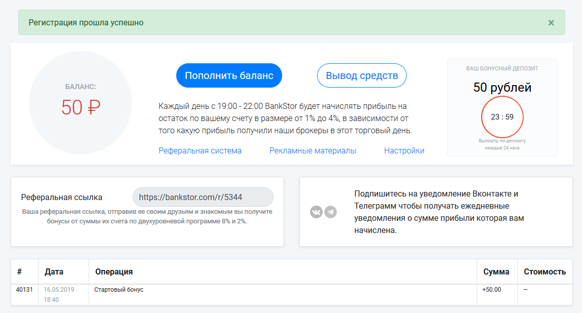Click the Стоимость column header
This screenshot has width=582, height=313.
545,272
